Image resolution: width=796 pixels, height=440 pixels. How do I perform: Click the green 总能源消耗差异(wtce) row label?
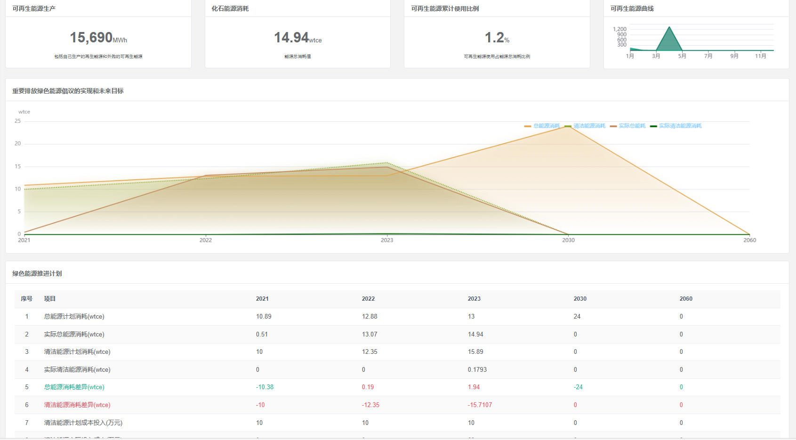coord(74,387)
